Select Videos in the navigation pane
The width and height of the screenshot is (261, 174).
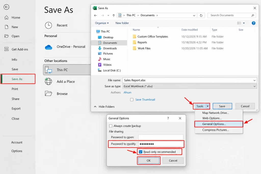click(105, 65)
